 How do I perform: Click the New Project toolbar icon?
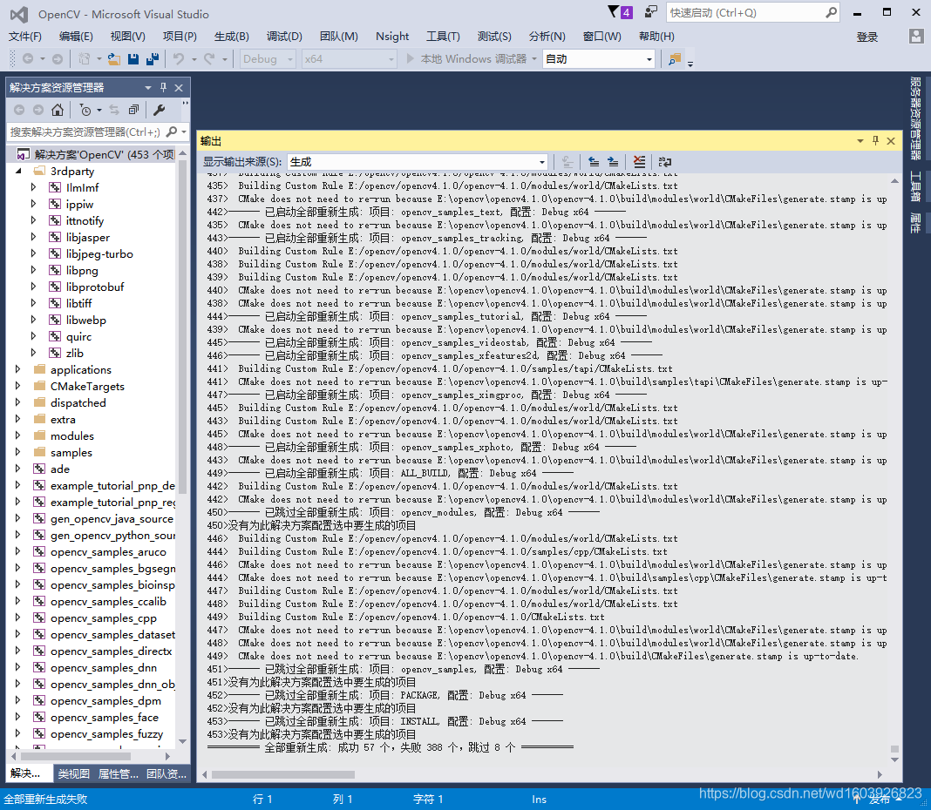(85, 58)
